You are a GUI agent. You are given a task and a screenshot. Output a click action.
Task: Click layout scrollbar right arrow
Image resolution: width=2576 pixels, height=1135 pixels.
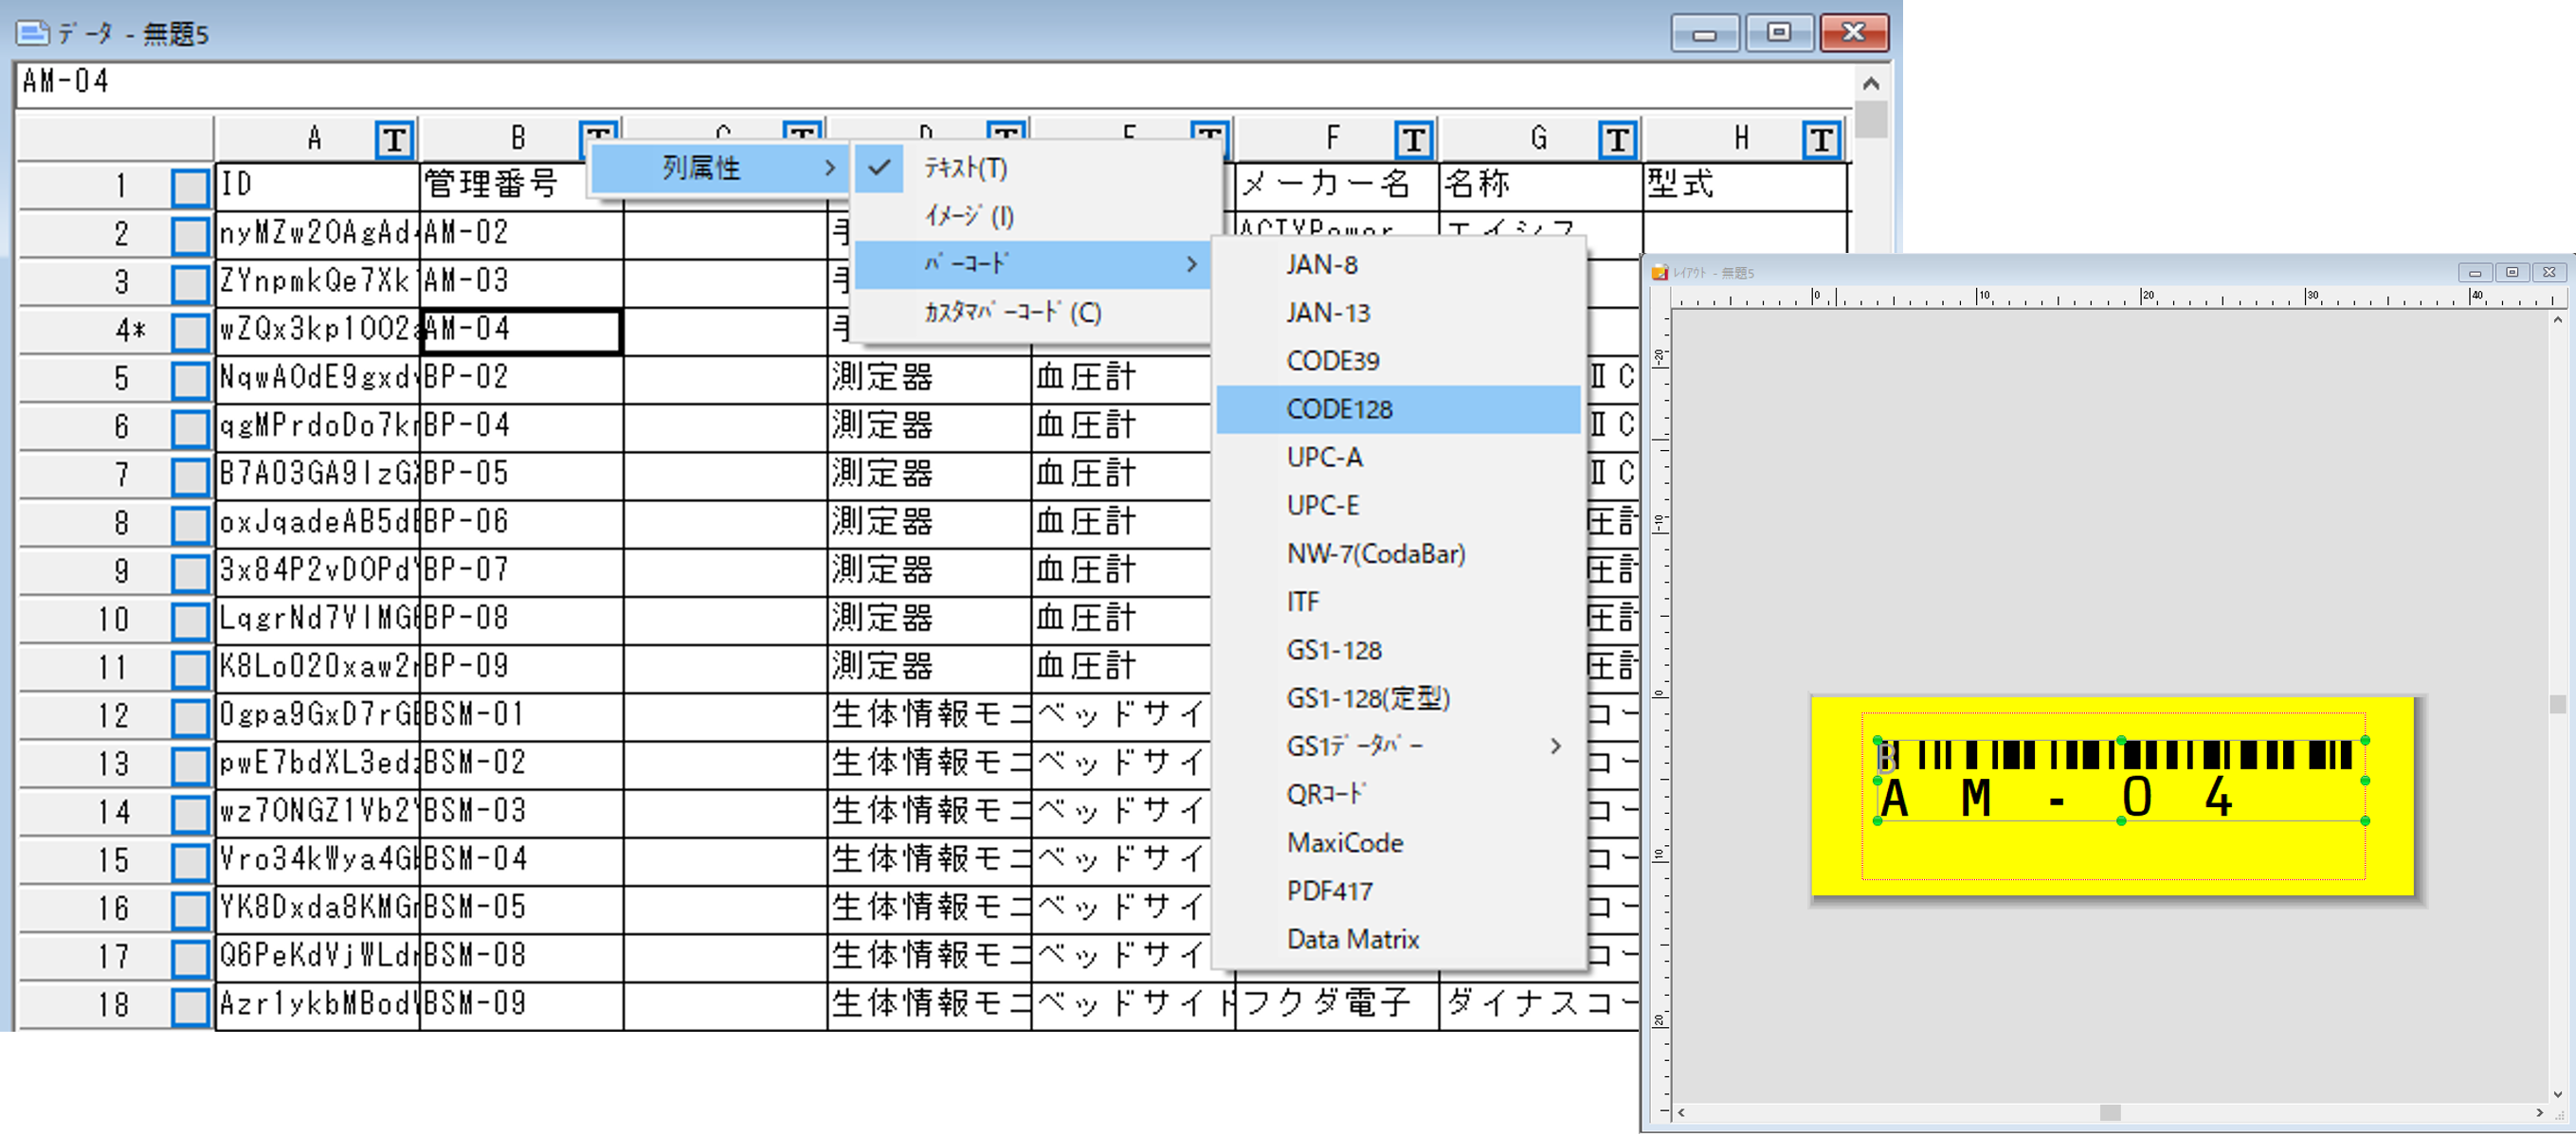pyautogui.click(x=2539, y=1112)
